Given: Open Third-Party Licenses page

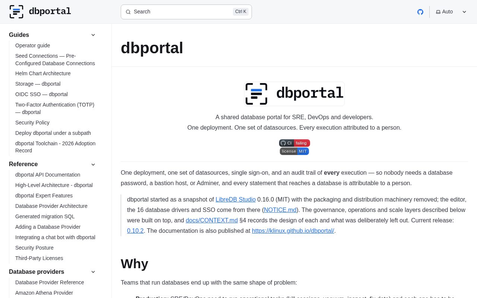Looking at the screenshot, I should [x=39, y=258].
